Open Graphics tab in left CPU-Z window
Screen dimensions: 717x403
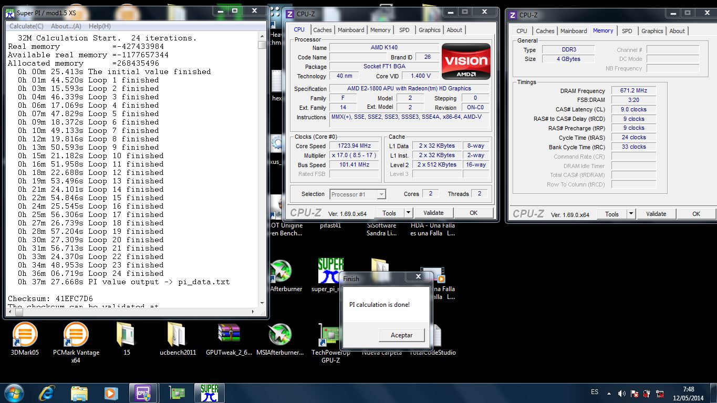[x=429, y=30]
